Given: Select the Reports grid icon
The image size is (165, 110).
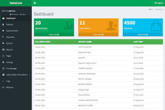Looking at the screenshot, I should tap(3, 50).
